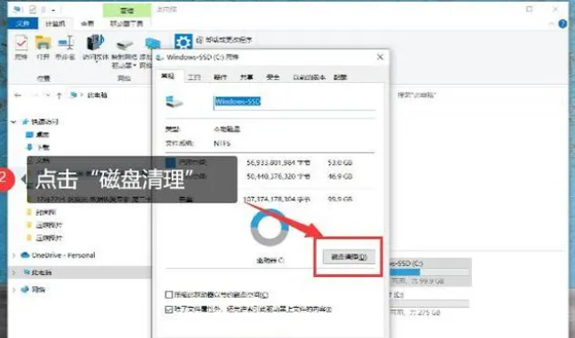Viewport: 575px width, 338px height.
Task: Collapse the ribbon with the chevron
Action: pyautogui.click(x=551, y=24)
